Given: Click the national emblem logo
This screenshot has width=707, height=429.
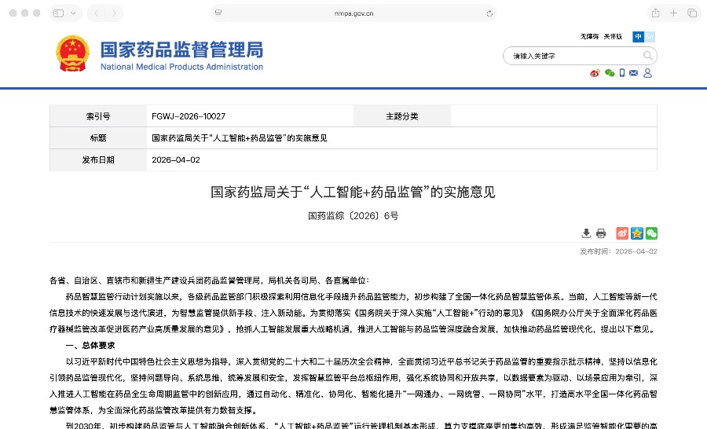Looking at the screenshot, I should point(72,53).
